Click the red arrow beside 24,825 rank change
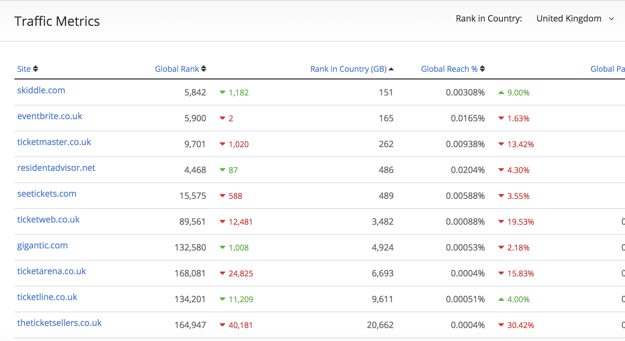The height and width of the screenshot is (341, 625). coord(222,274)
